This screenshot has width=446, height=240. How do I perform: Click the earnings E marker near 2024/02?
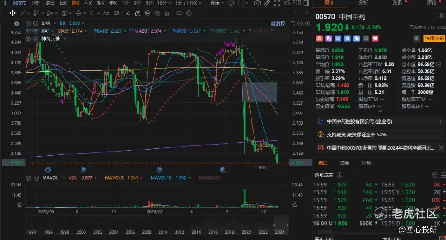pyautogui.click(x=159, y=170)
